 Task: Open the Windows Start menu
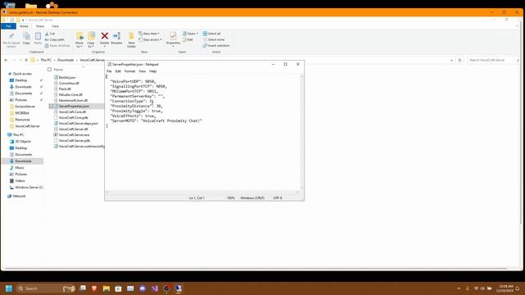(x=9, y=288)
